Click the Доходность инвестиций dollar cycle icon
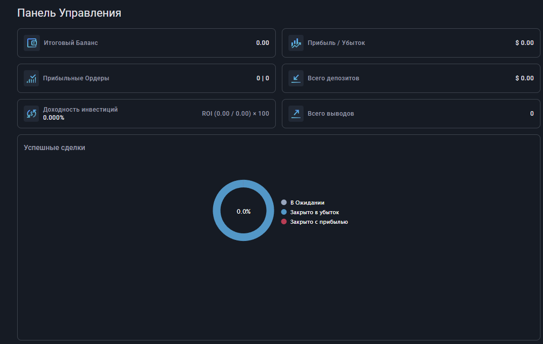Viewport: 543px width, 344px height. [x=32, y=114]
